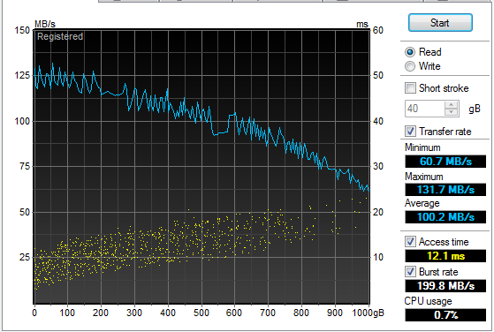Click the 1000gB mark on horizontal axis
Viewport: 494px width, 332px height.
tap(368, 313)
